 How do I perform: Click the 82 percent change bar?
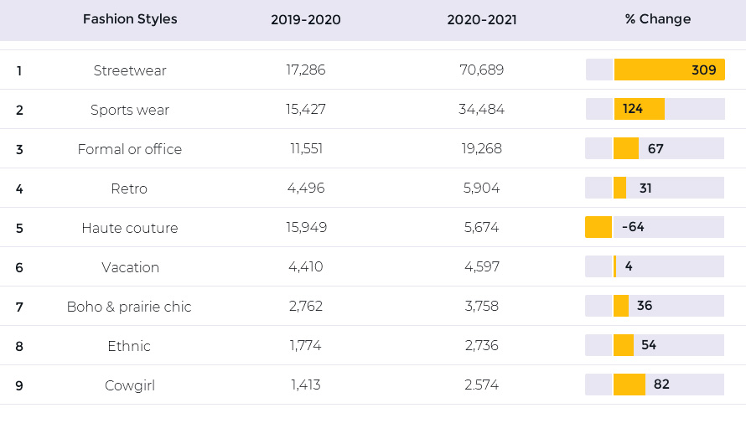click(629, 385)
